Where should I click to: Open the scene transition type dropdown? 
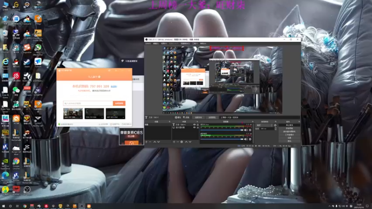(x=264, y=125)
